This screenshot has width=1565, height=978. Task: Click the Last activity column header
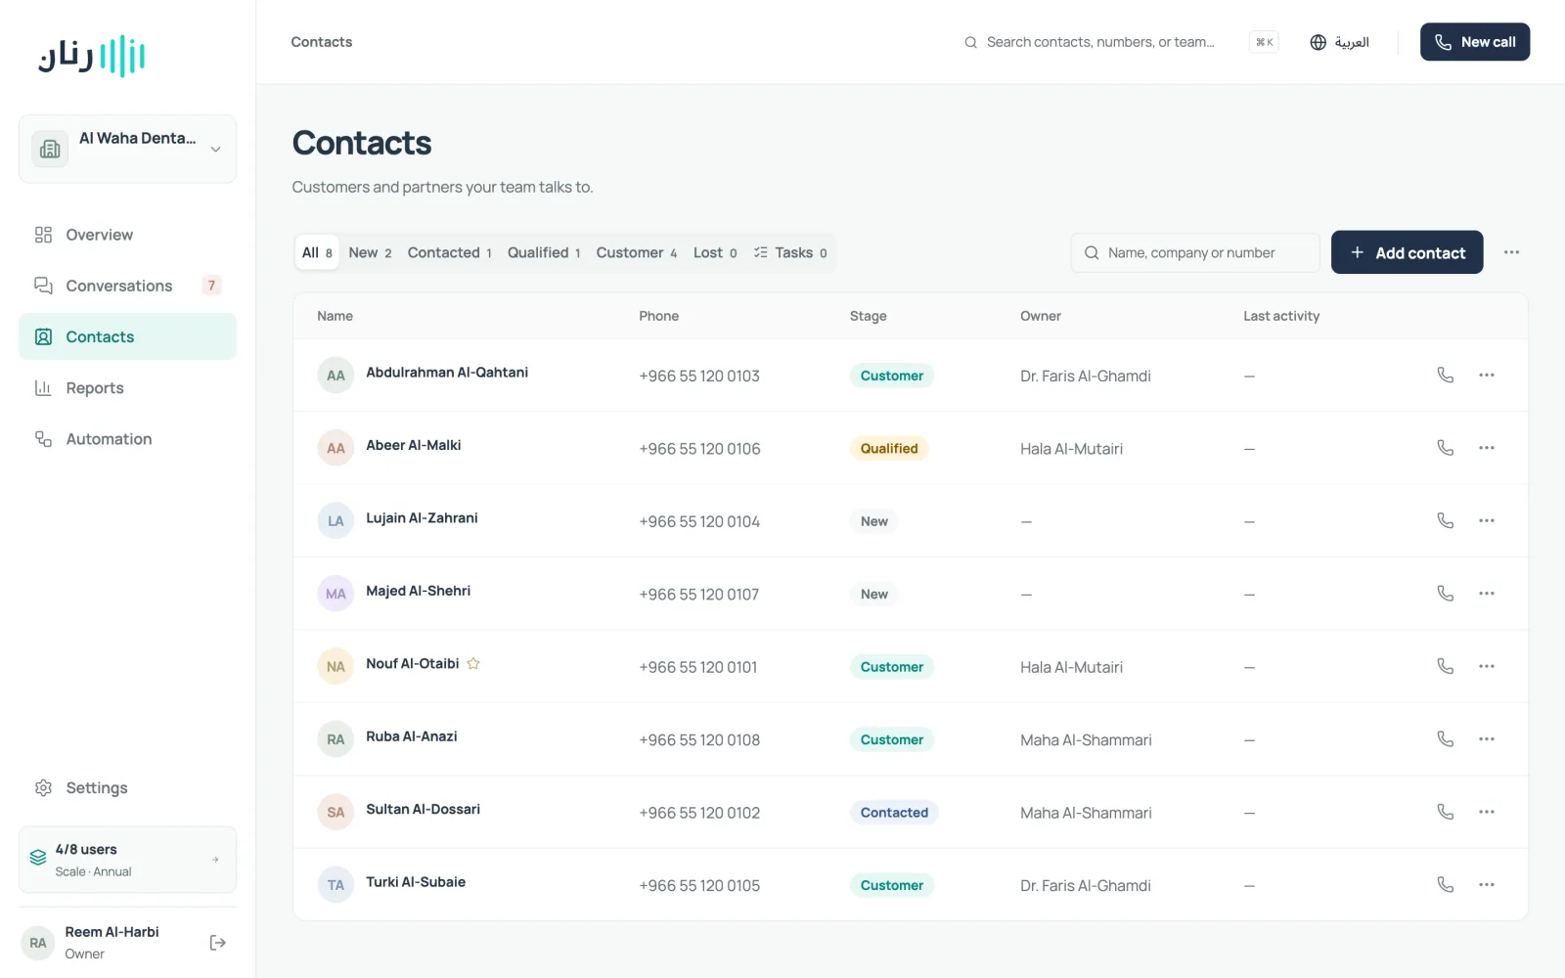1281,316
